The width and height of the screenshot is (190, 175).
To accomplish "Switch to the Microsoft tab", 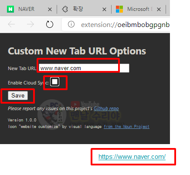I will pyautogui.click(x=139, y=9).
